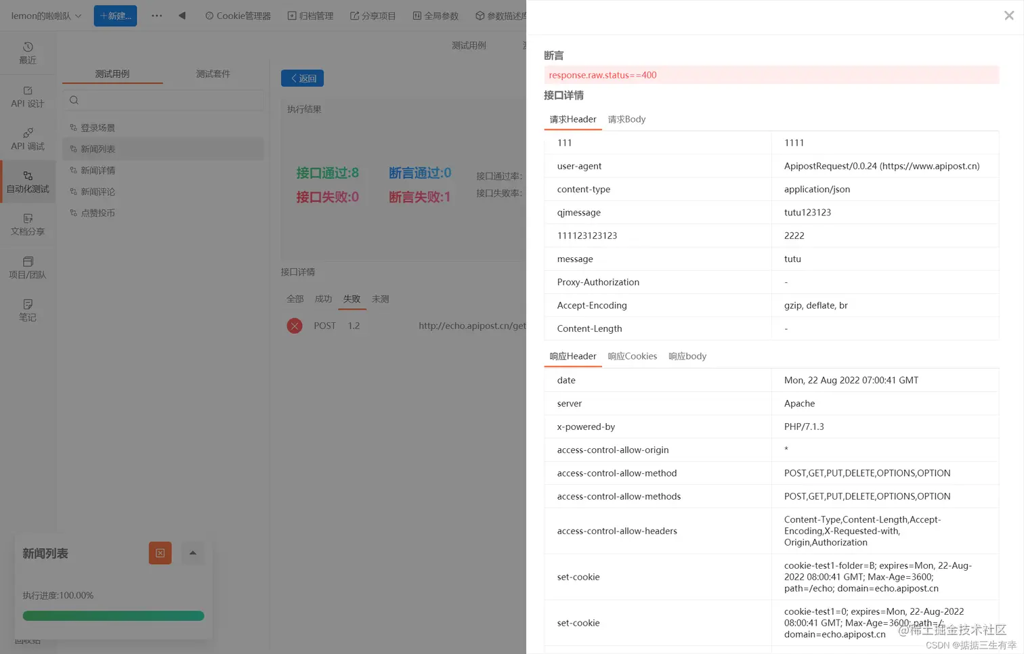Open API 设计 in the sidebar
Screen dimensions: 1024x654
point(28,97)
